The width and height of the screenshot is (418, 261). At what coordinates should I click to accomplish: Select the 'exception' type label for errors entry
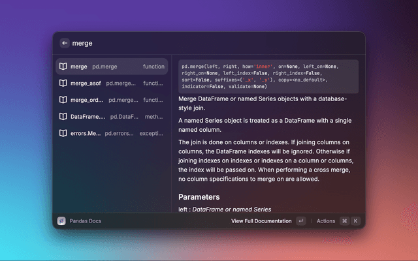(x=152, y=133)
